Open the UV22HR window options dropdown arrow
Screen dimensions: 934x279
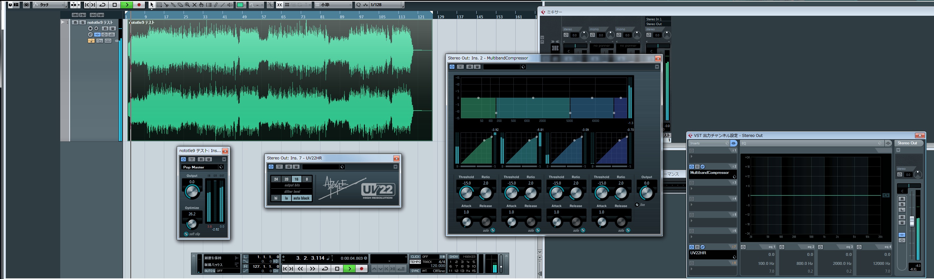click(396, 167)
